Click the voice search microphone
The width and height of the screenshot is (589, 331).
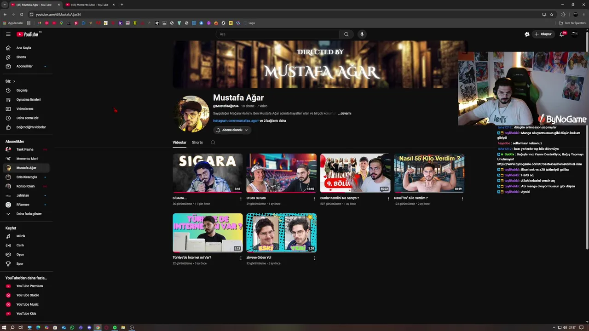362,34
